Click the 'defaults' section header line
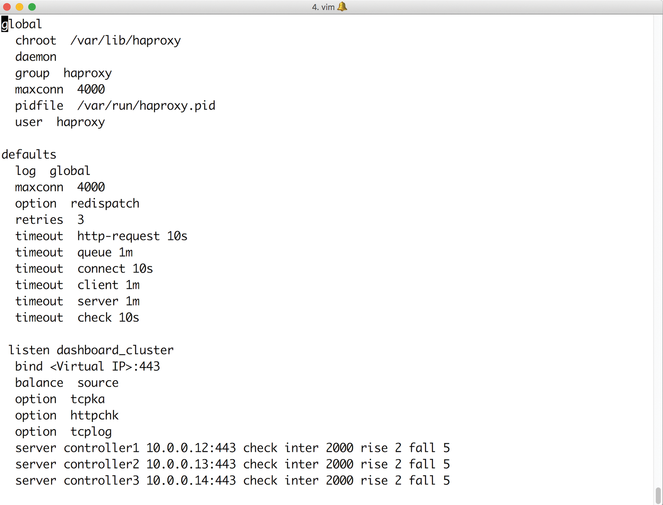 (x=29, y=155)
